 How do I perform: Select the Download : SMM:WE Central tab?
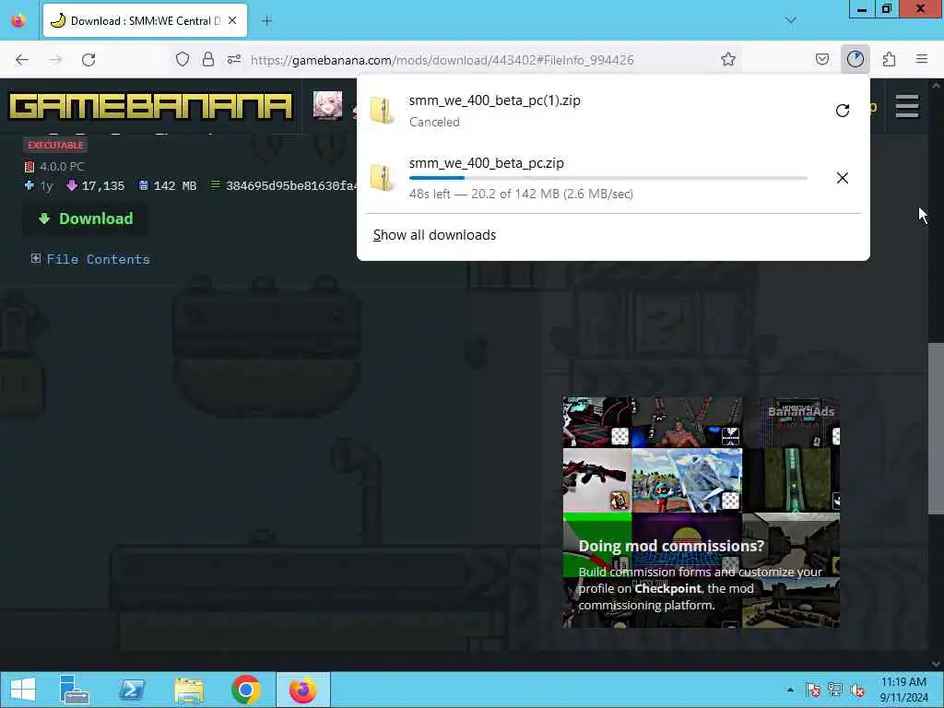[x=145, y=21]
